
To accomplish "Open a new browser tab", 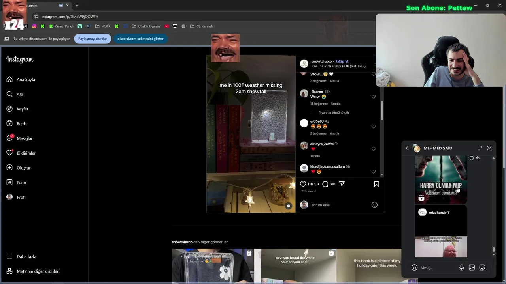I will click(77, 6).
